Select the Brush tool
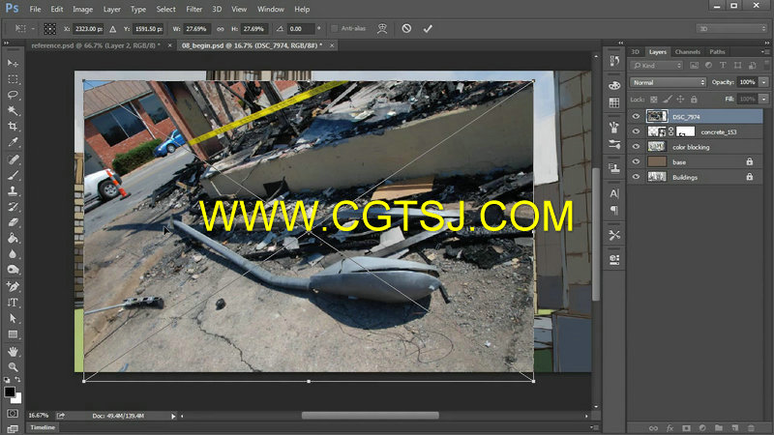The width and height of the screenshot is (774, 435). (13, 175)
